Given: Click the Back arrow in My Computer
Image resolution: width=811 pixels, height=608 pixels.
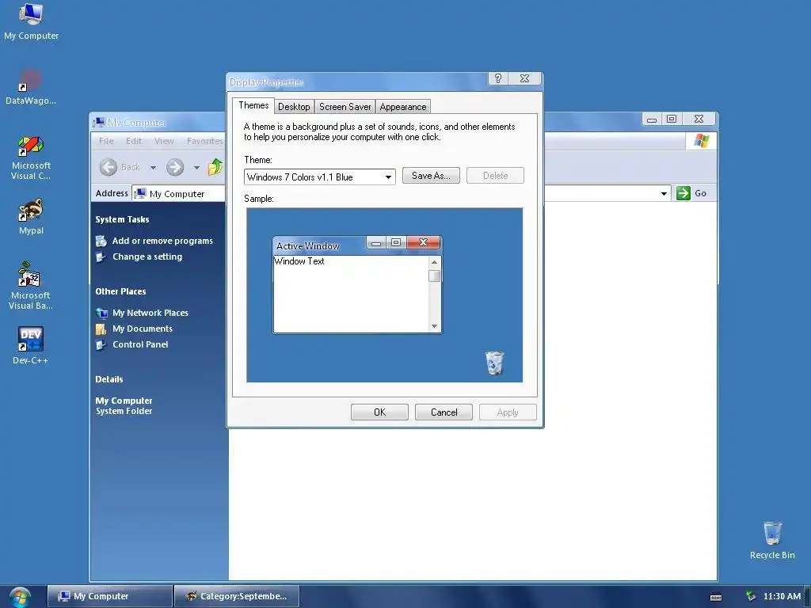Looking at the screenshot, I should coord(108,167).
